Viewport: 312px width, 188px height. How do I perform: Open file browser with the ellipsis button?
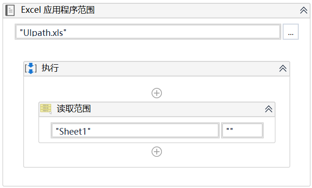point(291,32)
